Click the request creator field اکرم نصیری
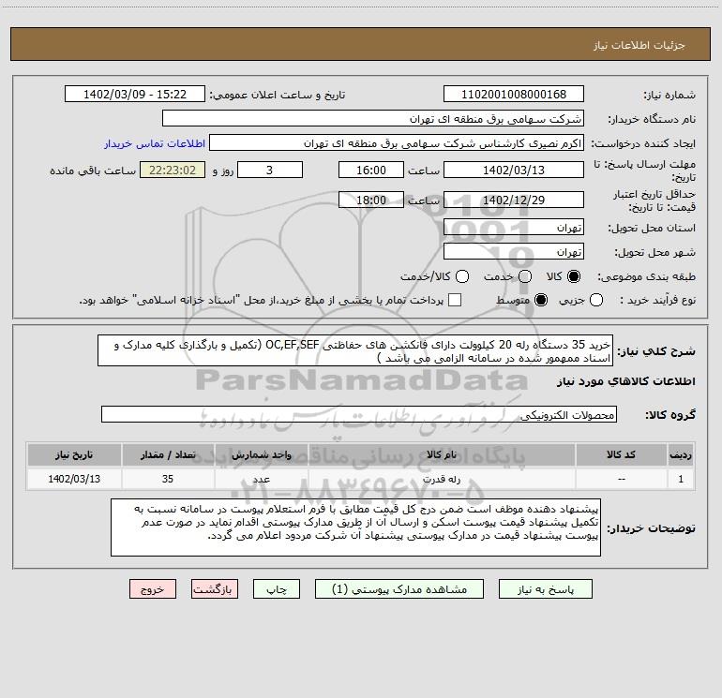 [x=397, y=142]
